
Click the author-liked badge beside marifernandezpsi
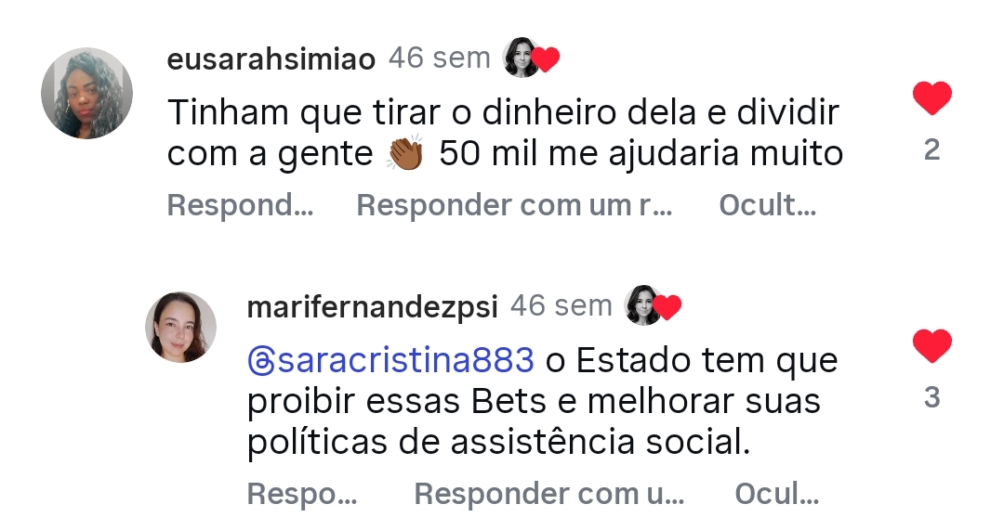(654, 306)
